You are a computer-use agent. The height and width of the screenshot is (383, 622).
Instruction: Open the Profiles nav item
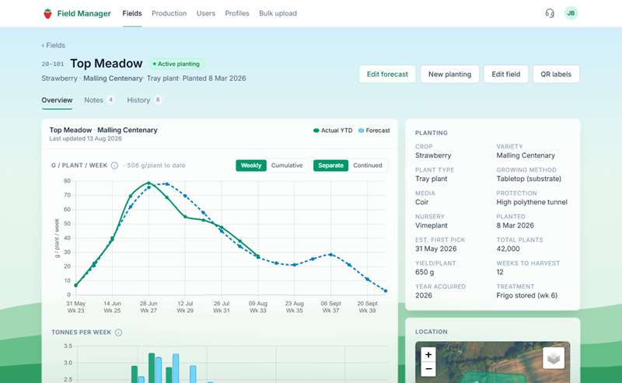point(237,13)
